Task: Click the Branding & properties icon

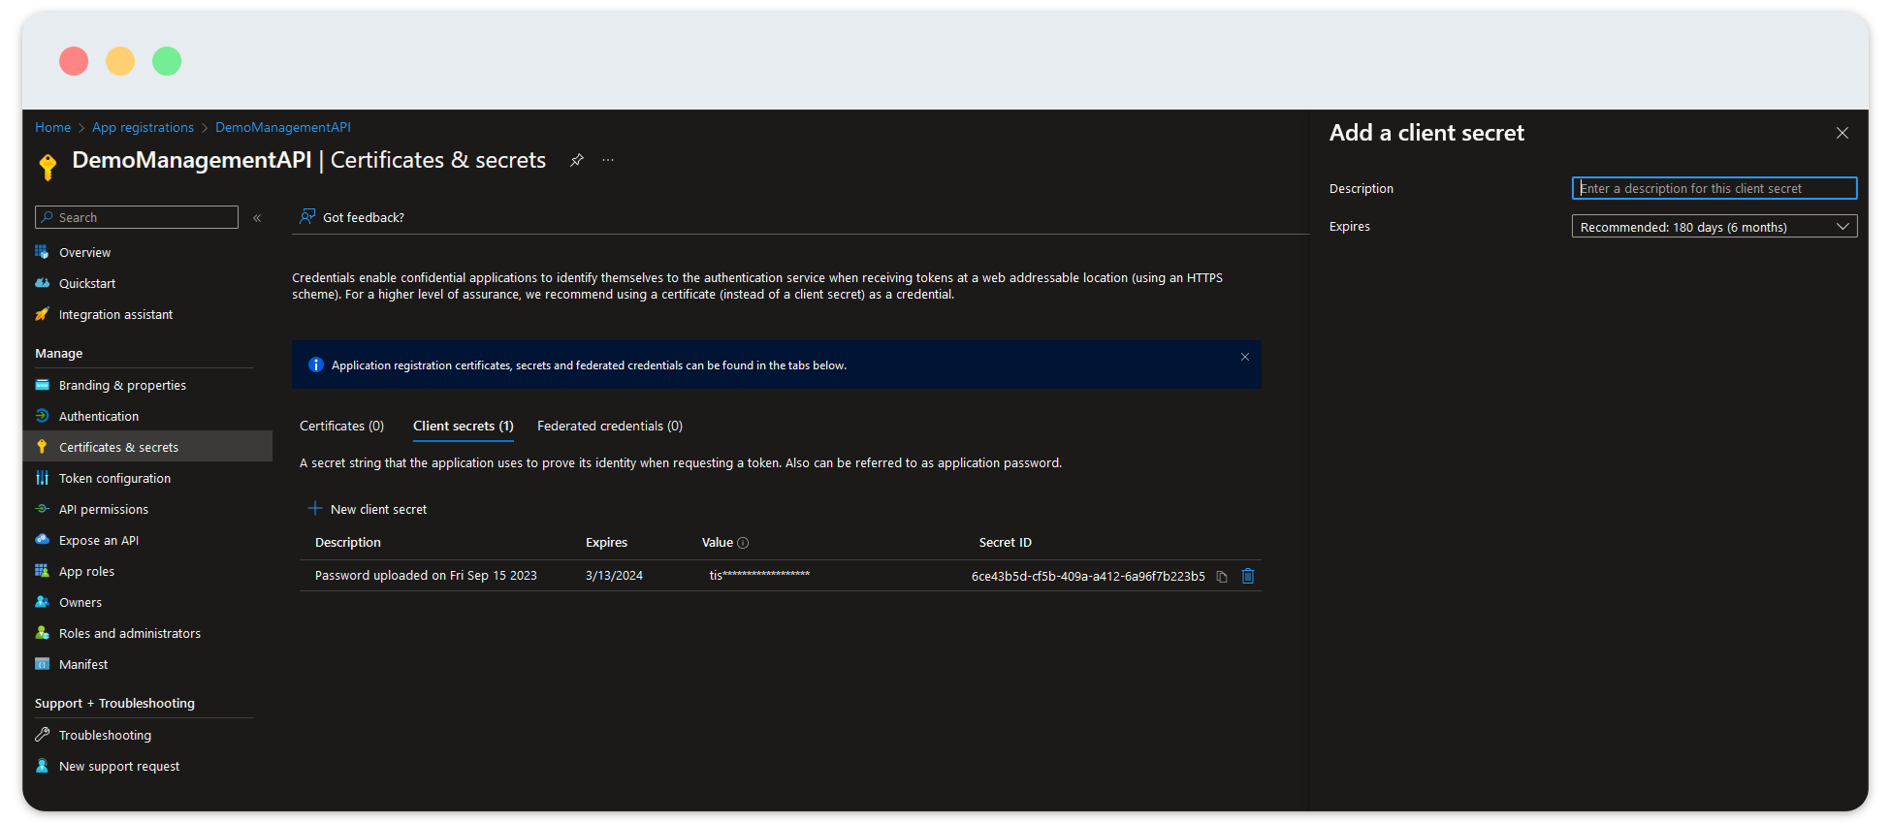Action: [42, 385]
